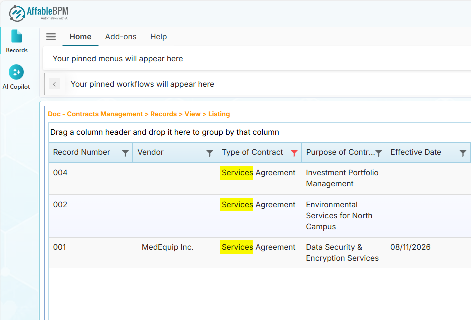Viewport: 471px width, 320px height.
Task: Sort by the Effective Date column header
Action: pos(416,152)
